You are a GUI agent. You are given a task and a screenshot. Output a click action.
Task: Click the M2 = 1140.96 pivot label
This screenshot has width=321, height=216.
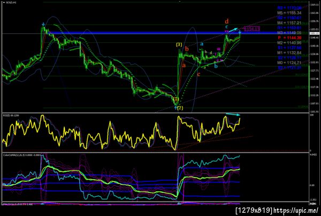click(289, 43)
